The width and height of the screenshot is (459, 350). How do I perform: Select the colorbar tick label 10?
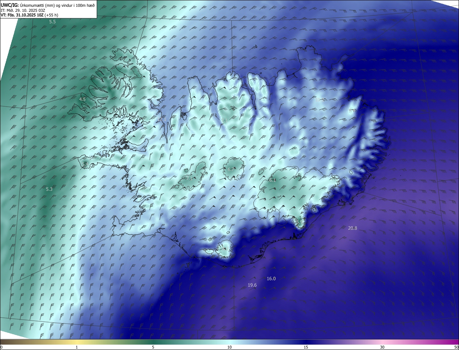click(229, 347)
